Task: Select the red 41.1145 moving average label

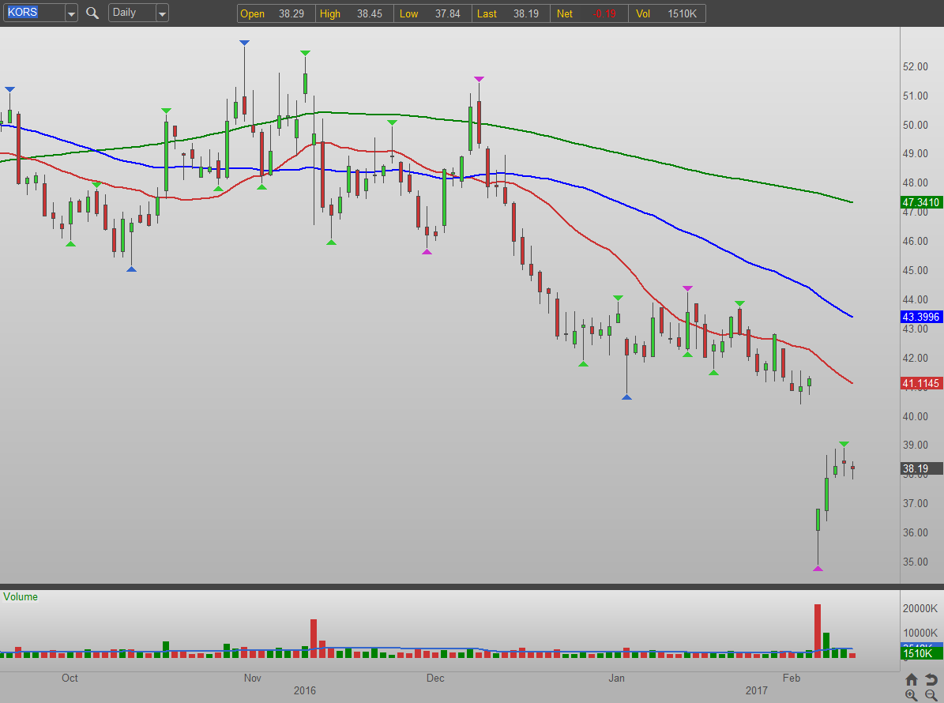Action: pyautogui.click(x=921, y=384)
